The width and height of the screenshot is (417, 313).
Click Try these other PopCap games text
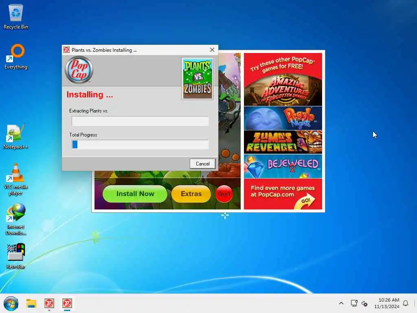283,65
